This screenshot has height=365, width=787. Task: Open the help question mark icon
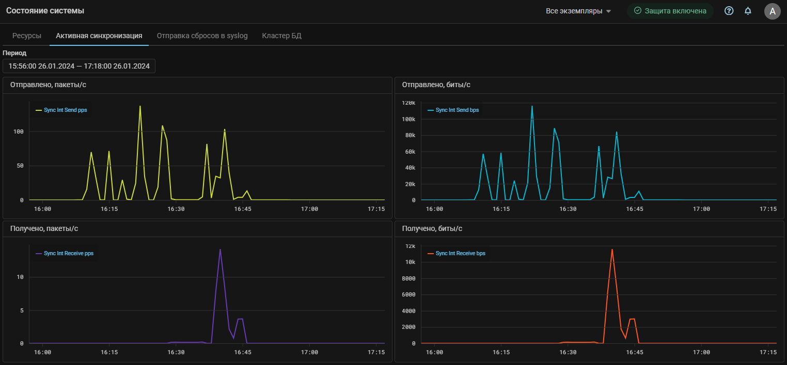click(x=729, y=11)
